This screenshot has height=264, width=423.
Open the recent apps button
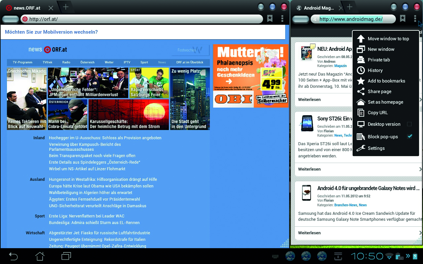[66, 256]
